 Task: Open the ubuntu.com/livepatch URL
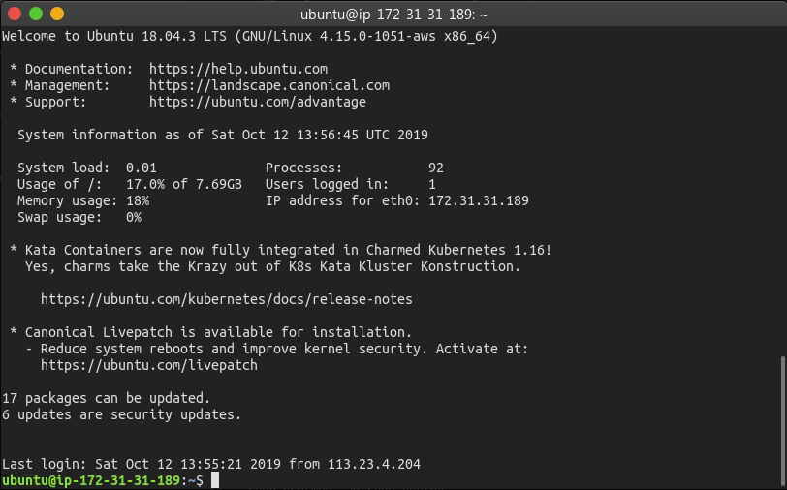tap(149, 365)
